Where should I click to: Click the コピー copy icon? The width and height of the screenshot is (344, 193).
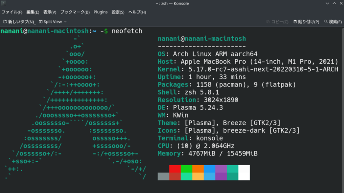coord(267,21)
